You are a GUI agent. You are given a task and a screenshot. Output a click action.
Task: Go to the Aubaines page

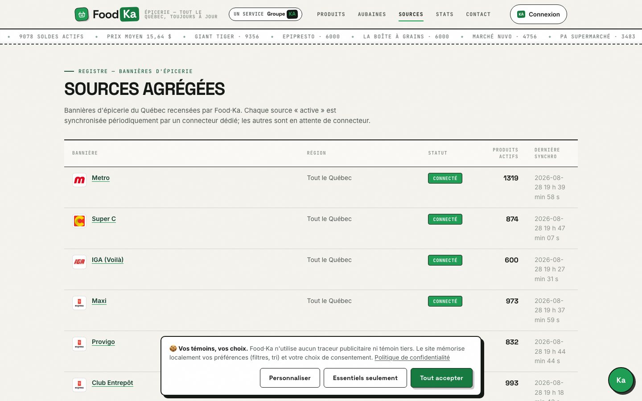[372, 14]
